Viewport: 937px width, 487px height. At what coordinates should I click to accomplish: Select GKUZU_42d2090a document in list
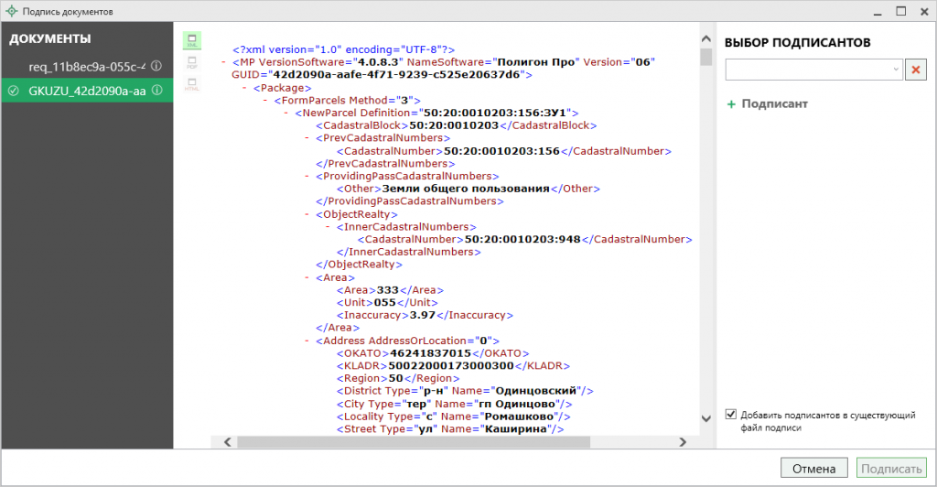click(87, 91)
